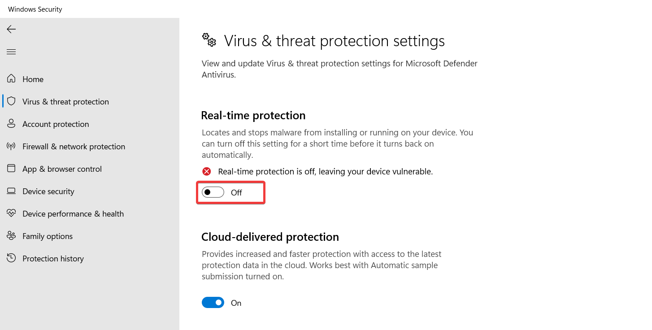Click the Device security laptop icon
This screenshot has height=330, width=652.
click(x=11, y=191)
